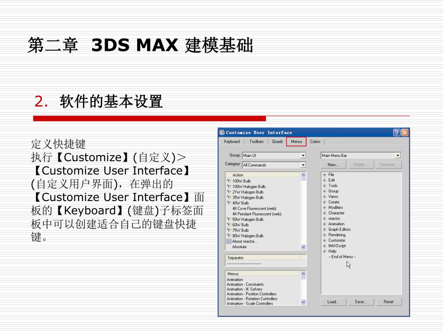443x332 pixels.
Task: Select the Absolute action row
Action: point(239,247)
